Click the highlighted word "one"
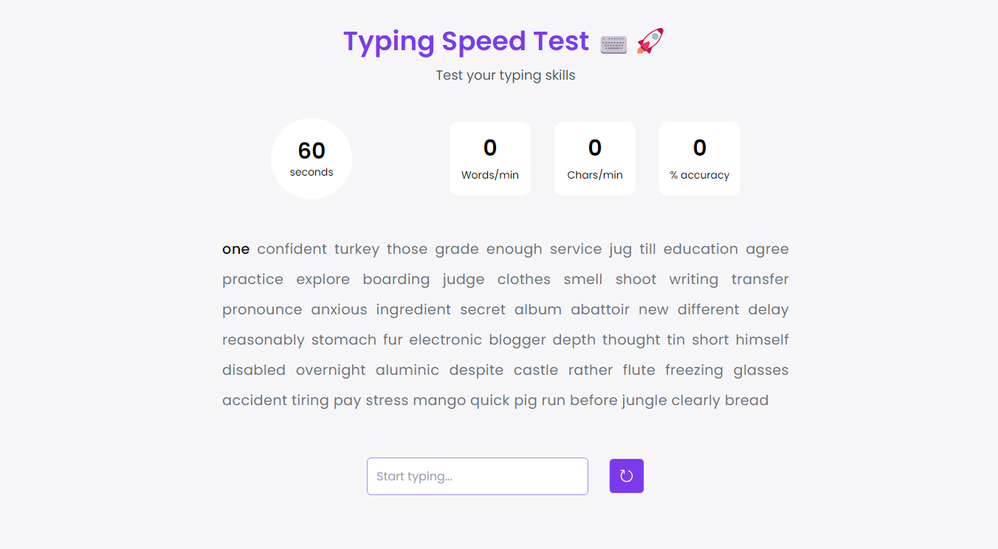The height and width of the screenshot is (549, 998). click(235, 249)
